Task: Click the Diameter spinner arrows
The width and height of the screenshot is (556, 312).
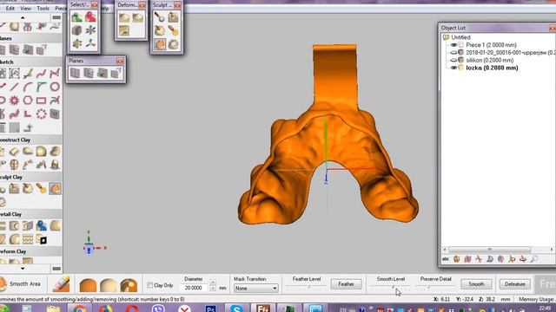Action: point(213,285)
